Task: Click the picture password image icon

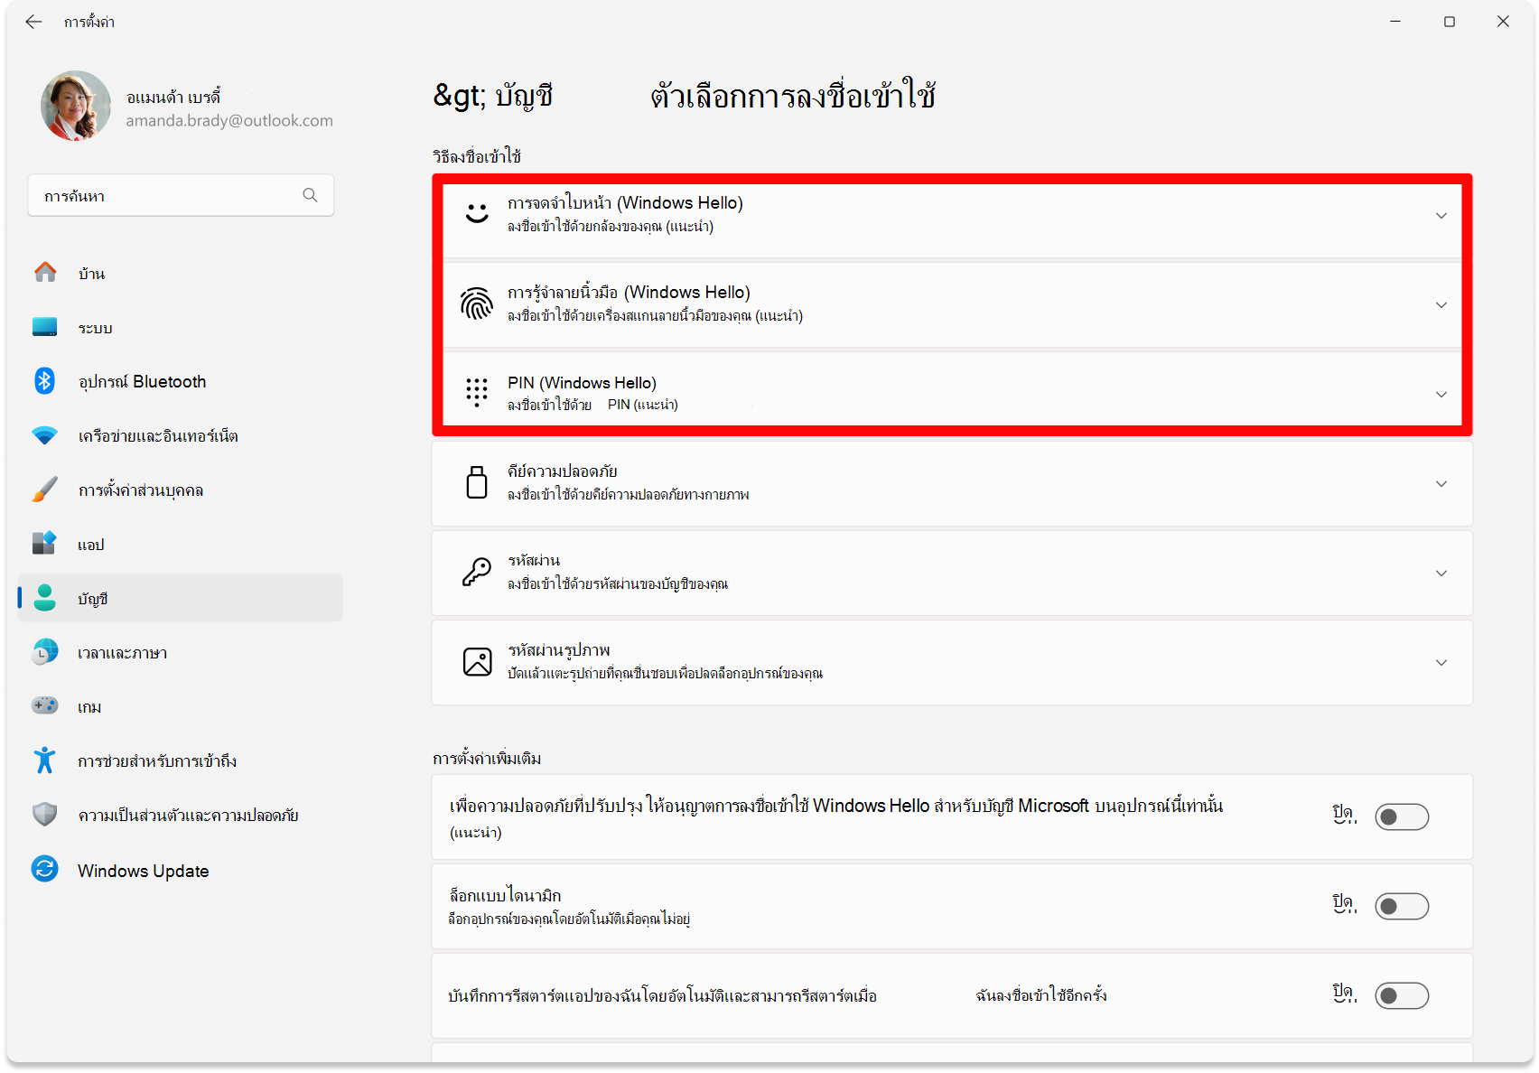Action: tap(477, 661)
